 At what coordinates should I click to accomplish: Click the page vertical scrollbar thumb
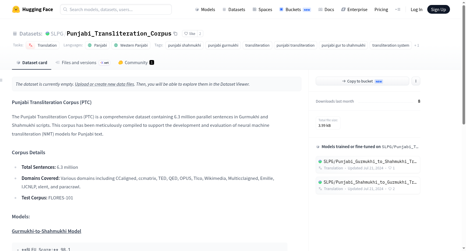pyautogui.click(x=464, y=64)
